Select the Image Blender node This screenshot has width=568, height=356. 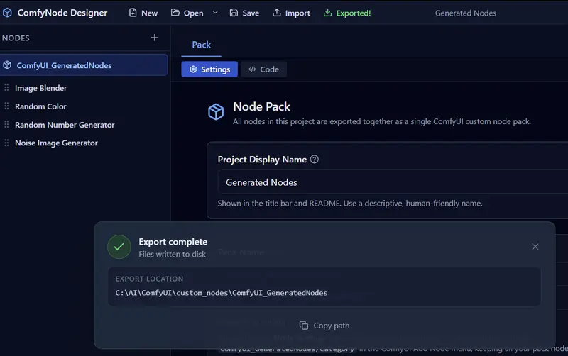[40, 88]
